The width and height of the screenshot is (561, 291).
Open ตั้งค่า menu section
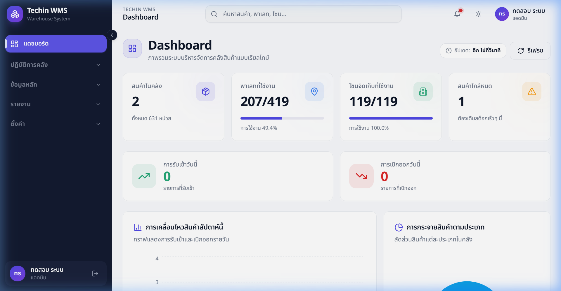click(x=56, y=124)
